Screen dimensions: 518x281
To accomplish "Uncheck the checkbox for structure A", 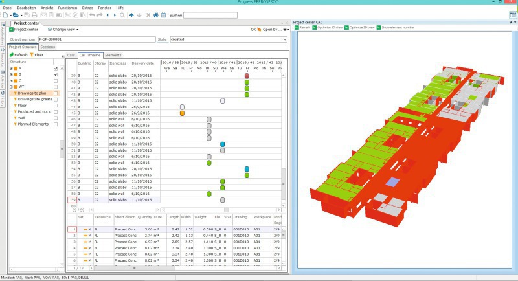I will pyautogui.click(x=56, y=69).
